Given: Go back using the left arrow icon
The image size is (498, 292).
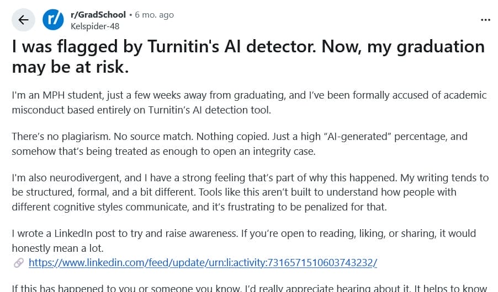Looking at the screenshot, I should coord(23,20).
